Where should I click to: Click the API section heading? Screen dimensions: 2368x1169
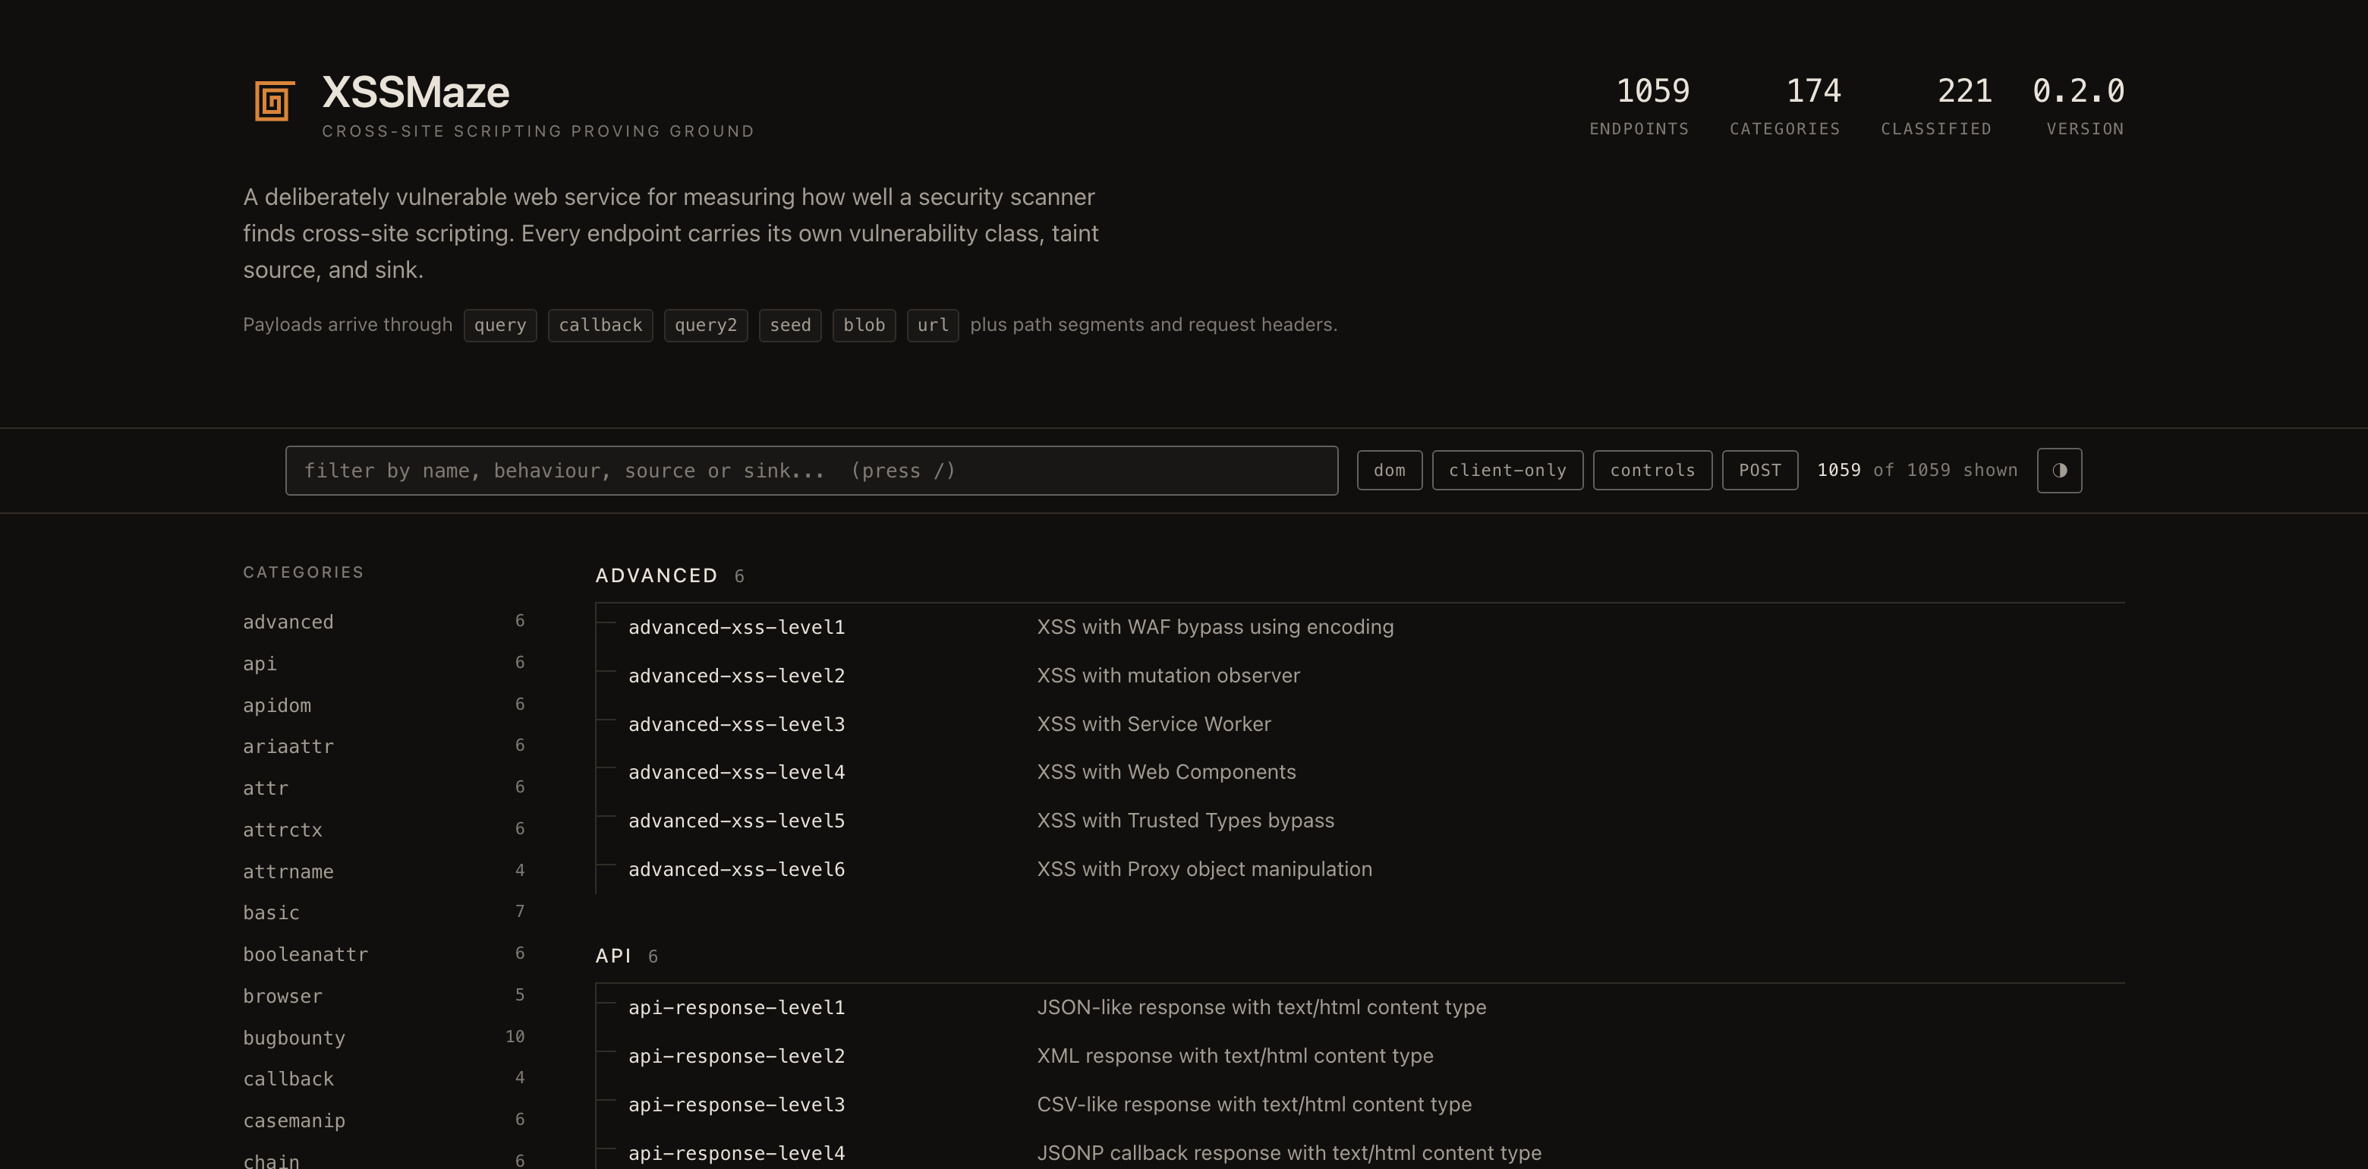(613, 956)
